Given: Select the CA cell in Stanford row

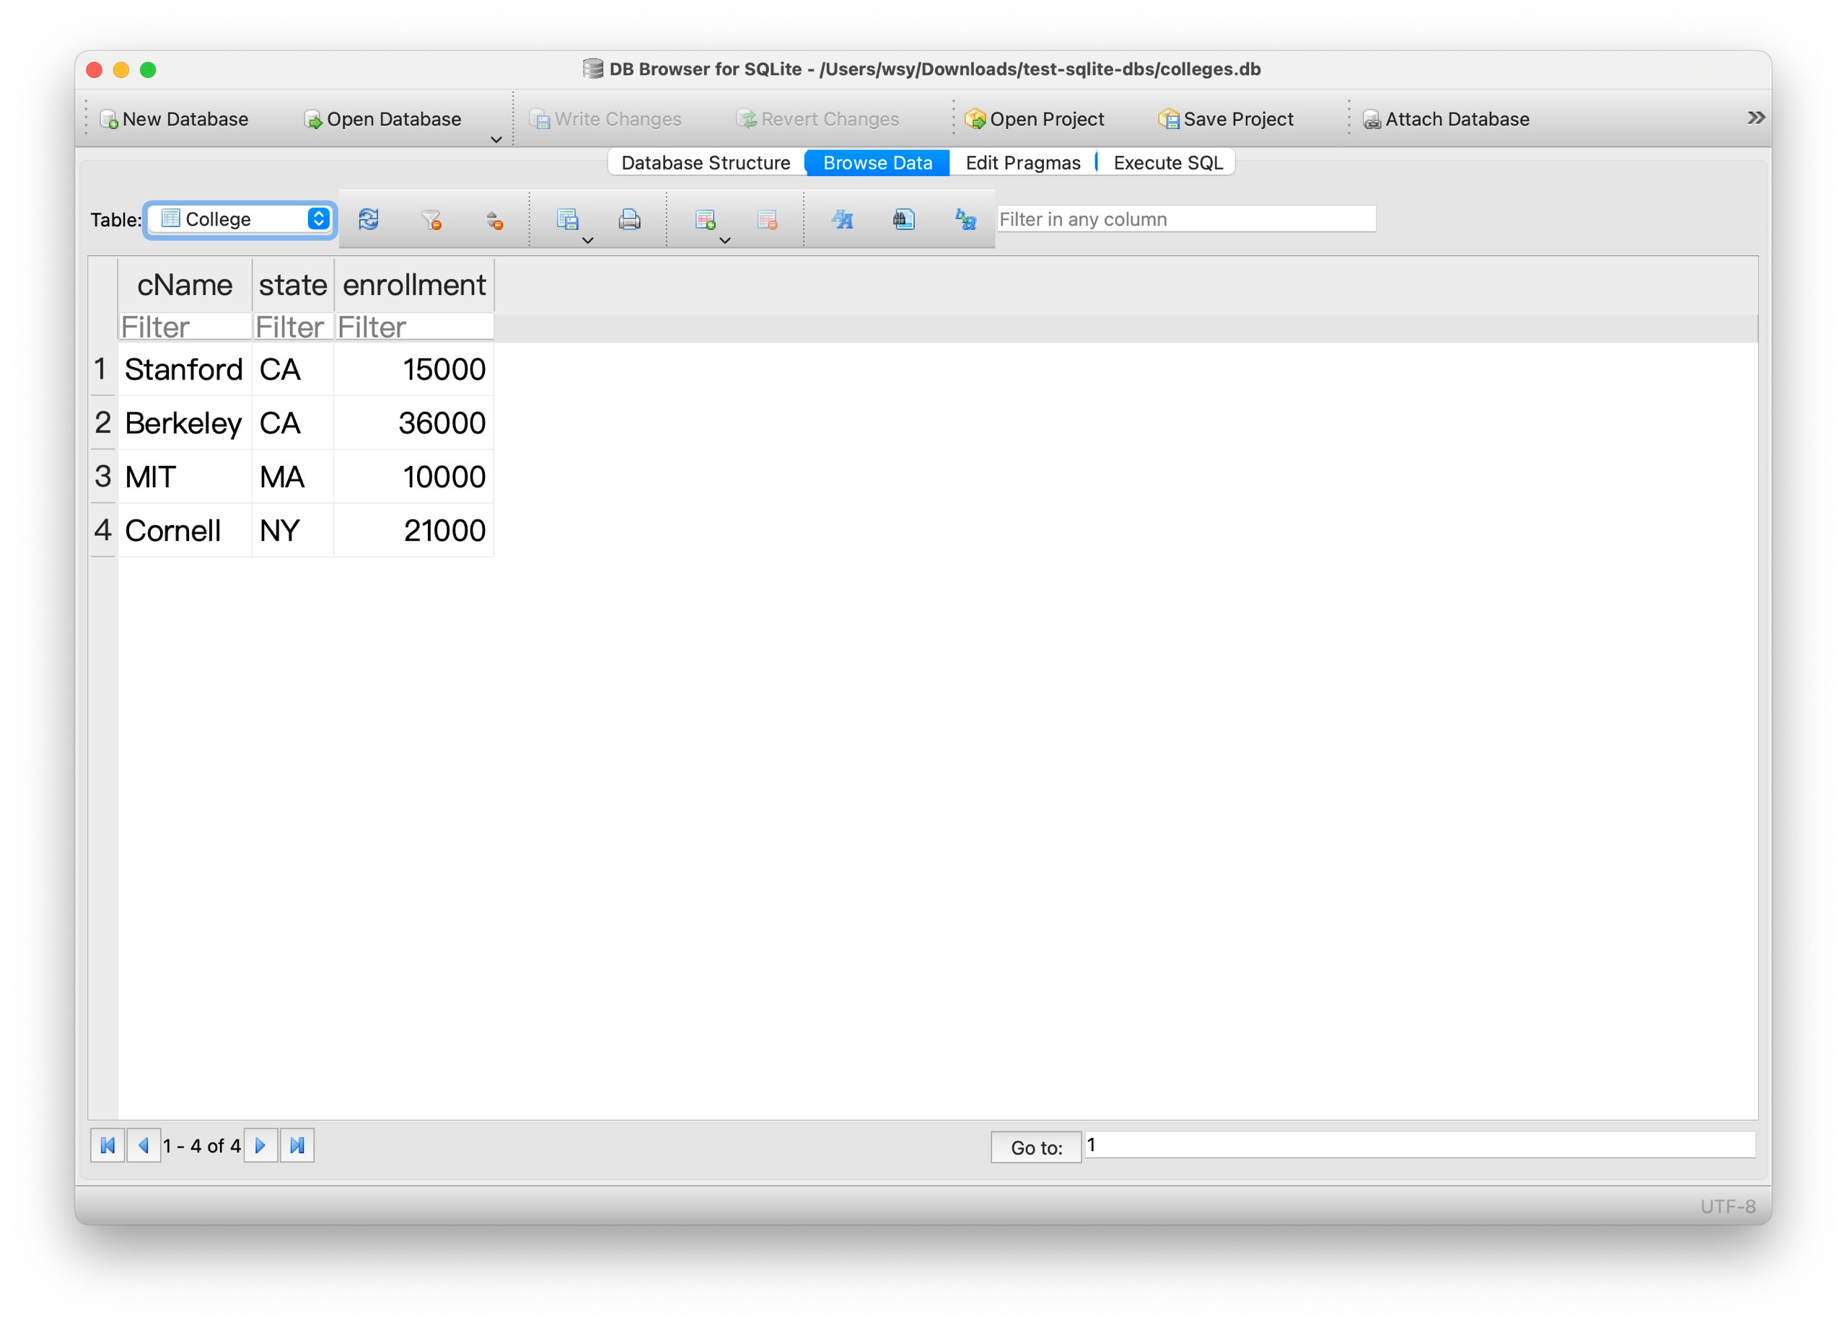Looking at the screenshot, I should [x=293, y=369].
